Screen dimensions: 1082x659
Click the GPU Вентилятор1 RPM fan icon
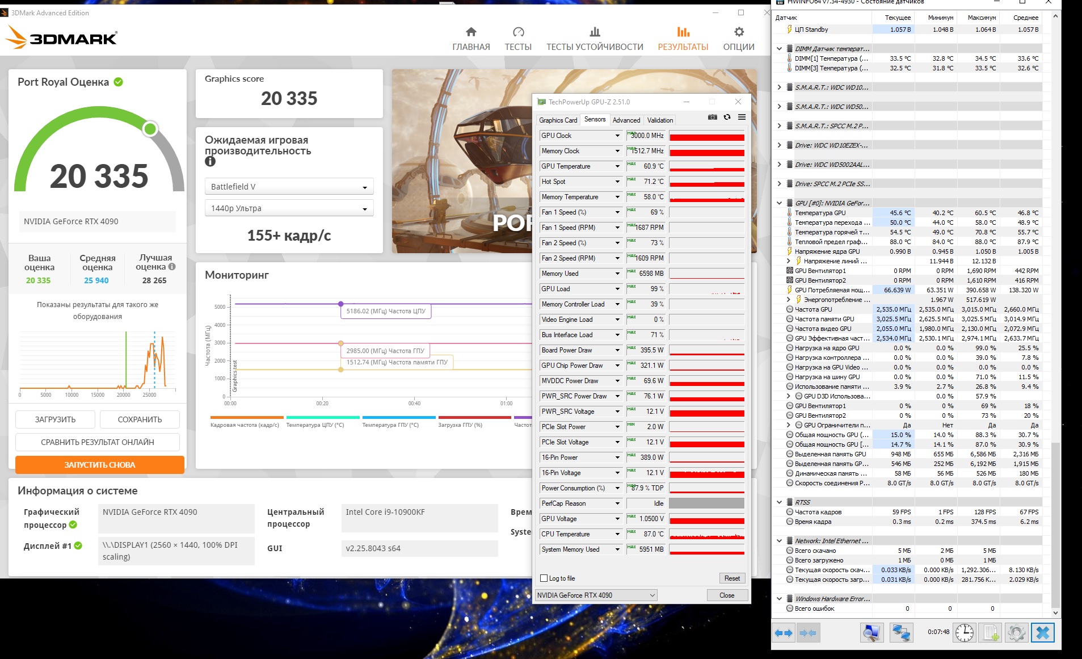tap(789, 271)
